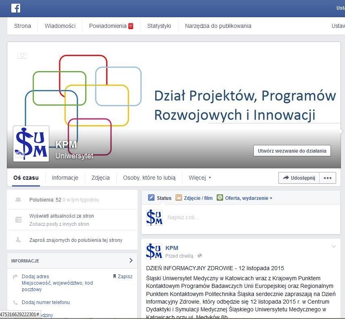Screen dimensions: 345x319
Task: Click the Status pencil icon
Action: pos(151,197)
